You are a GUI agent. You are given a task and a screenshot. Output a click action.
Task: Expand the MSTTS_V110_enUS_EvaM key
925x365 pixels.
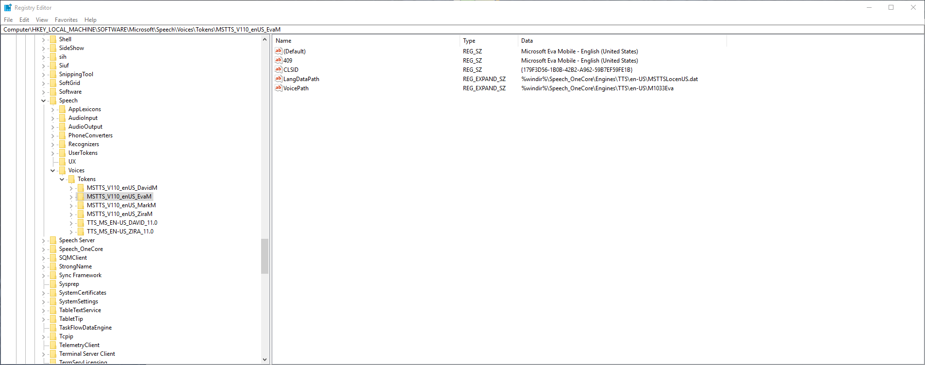71,197
